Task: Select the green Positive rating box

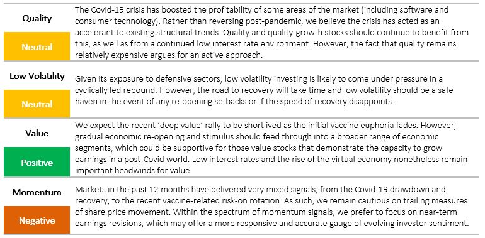Action: click(37, 162)
